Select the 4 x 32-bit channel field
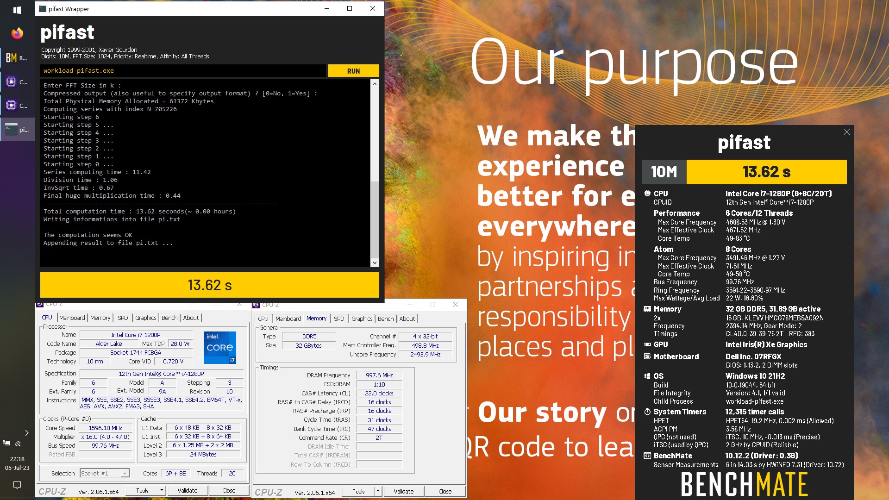 click(426, 336)
